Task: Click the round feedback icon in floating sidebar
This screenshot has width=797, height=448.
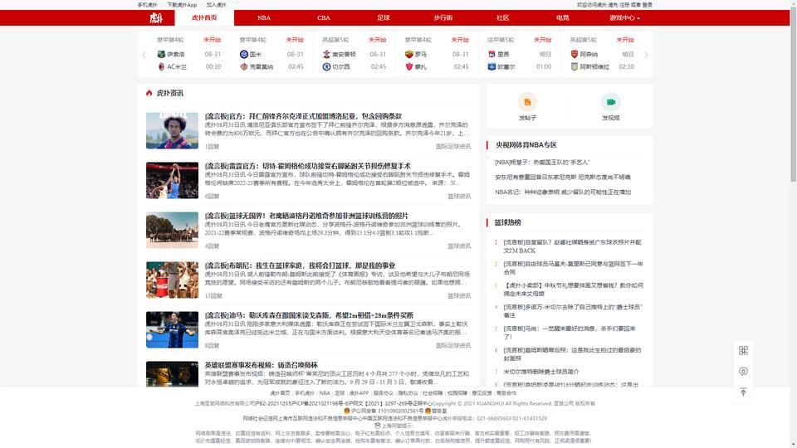Action: click(743, 372)
